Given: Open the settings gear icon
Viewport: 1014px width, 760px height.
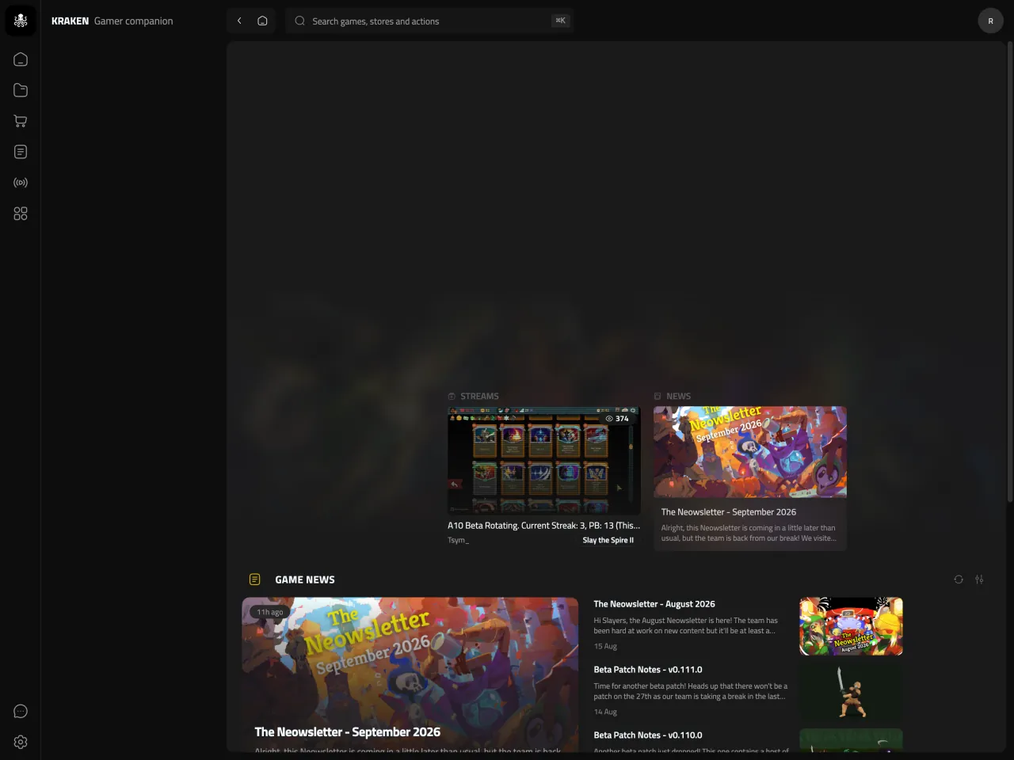Looking at the screenshot, I should [x=21, y=742].
